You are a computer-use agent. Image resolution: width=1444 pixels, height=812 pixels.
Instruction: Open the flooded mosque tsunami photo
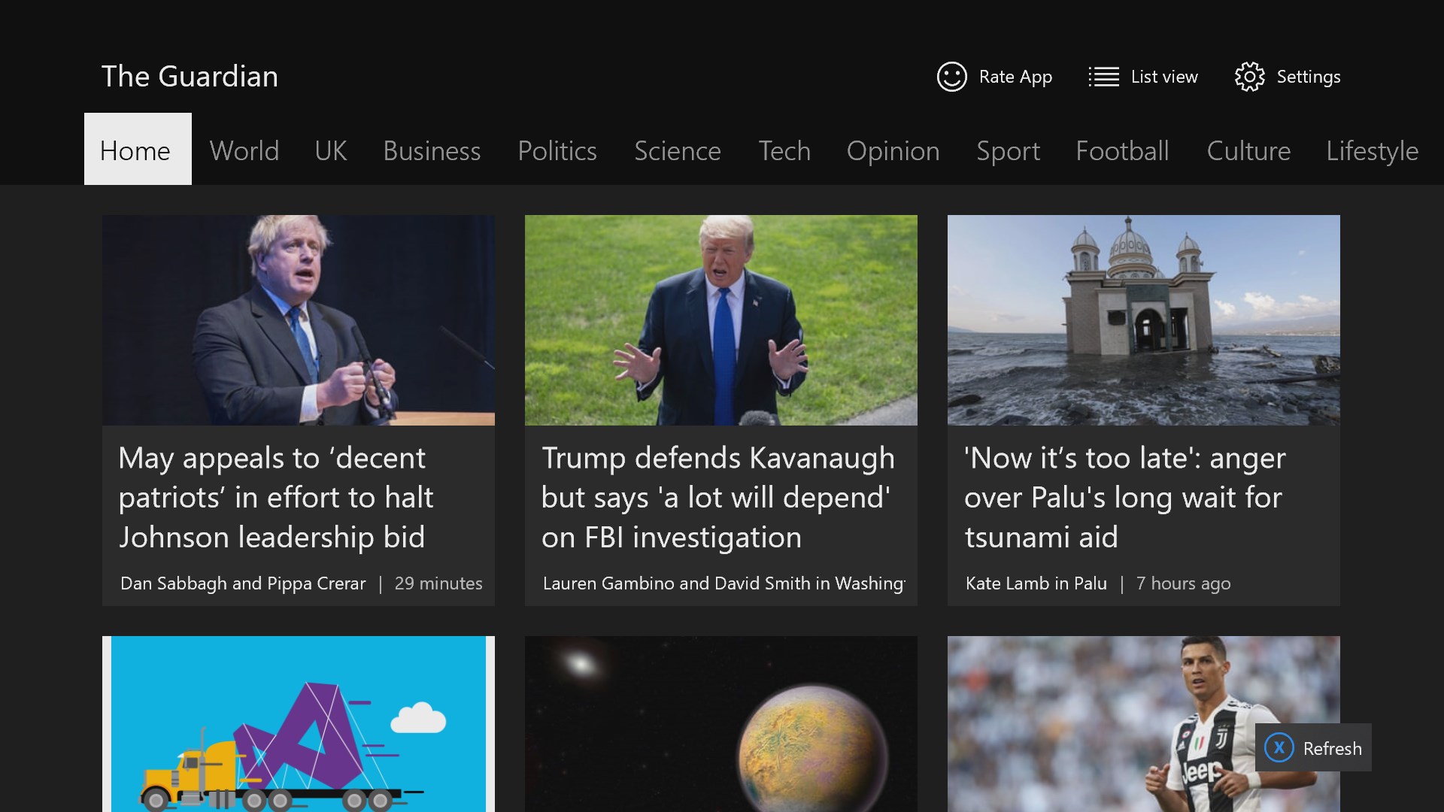[x=1144, y=320]
